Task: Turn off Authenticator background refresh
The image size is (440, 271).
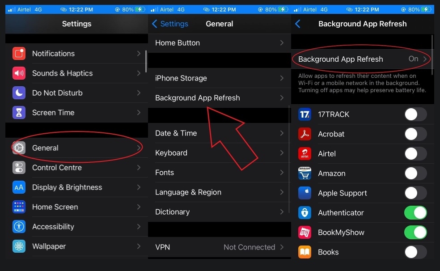Action: click(415, 213)
